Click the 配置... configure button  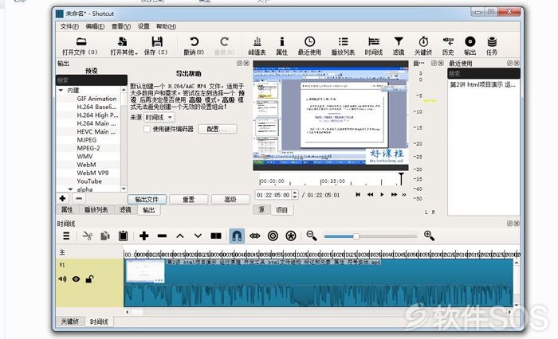(218, 129)
